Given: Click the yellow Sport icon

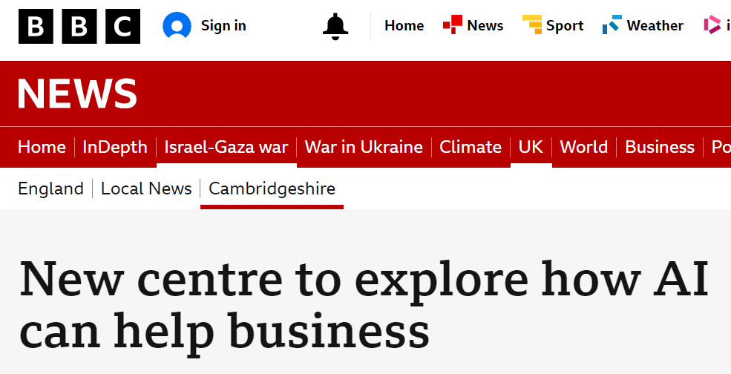Looking at the screenshot, I should pyautogui.click(x=532, y=24).
